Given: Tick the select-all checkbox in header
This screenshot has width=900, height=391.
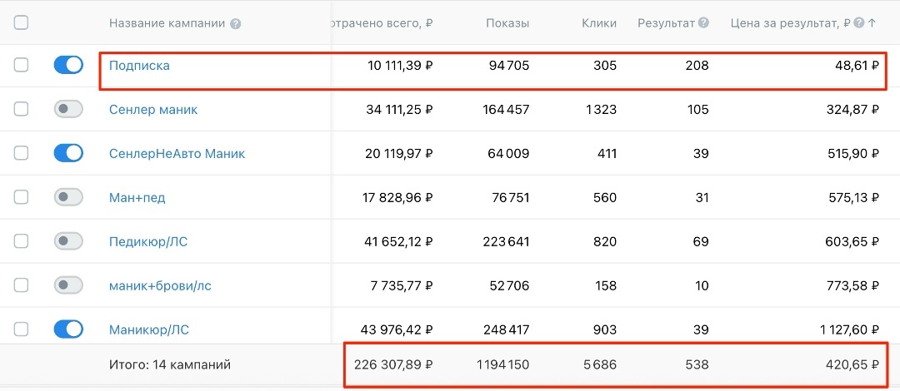Looking at the screenshot, I should 22,22.
